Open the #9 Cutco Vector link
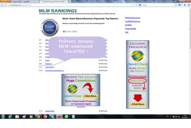 [49, 67]
